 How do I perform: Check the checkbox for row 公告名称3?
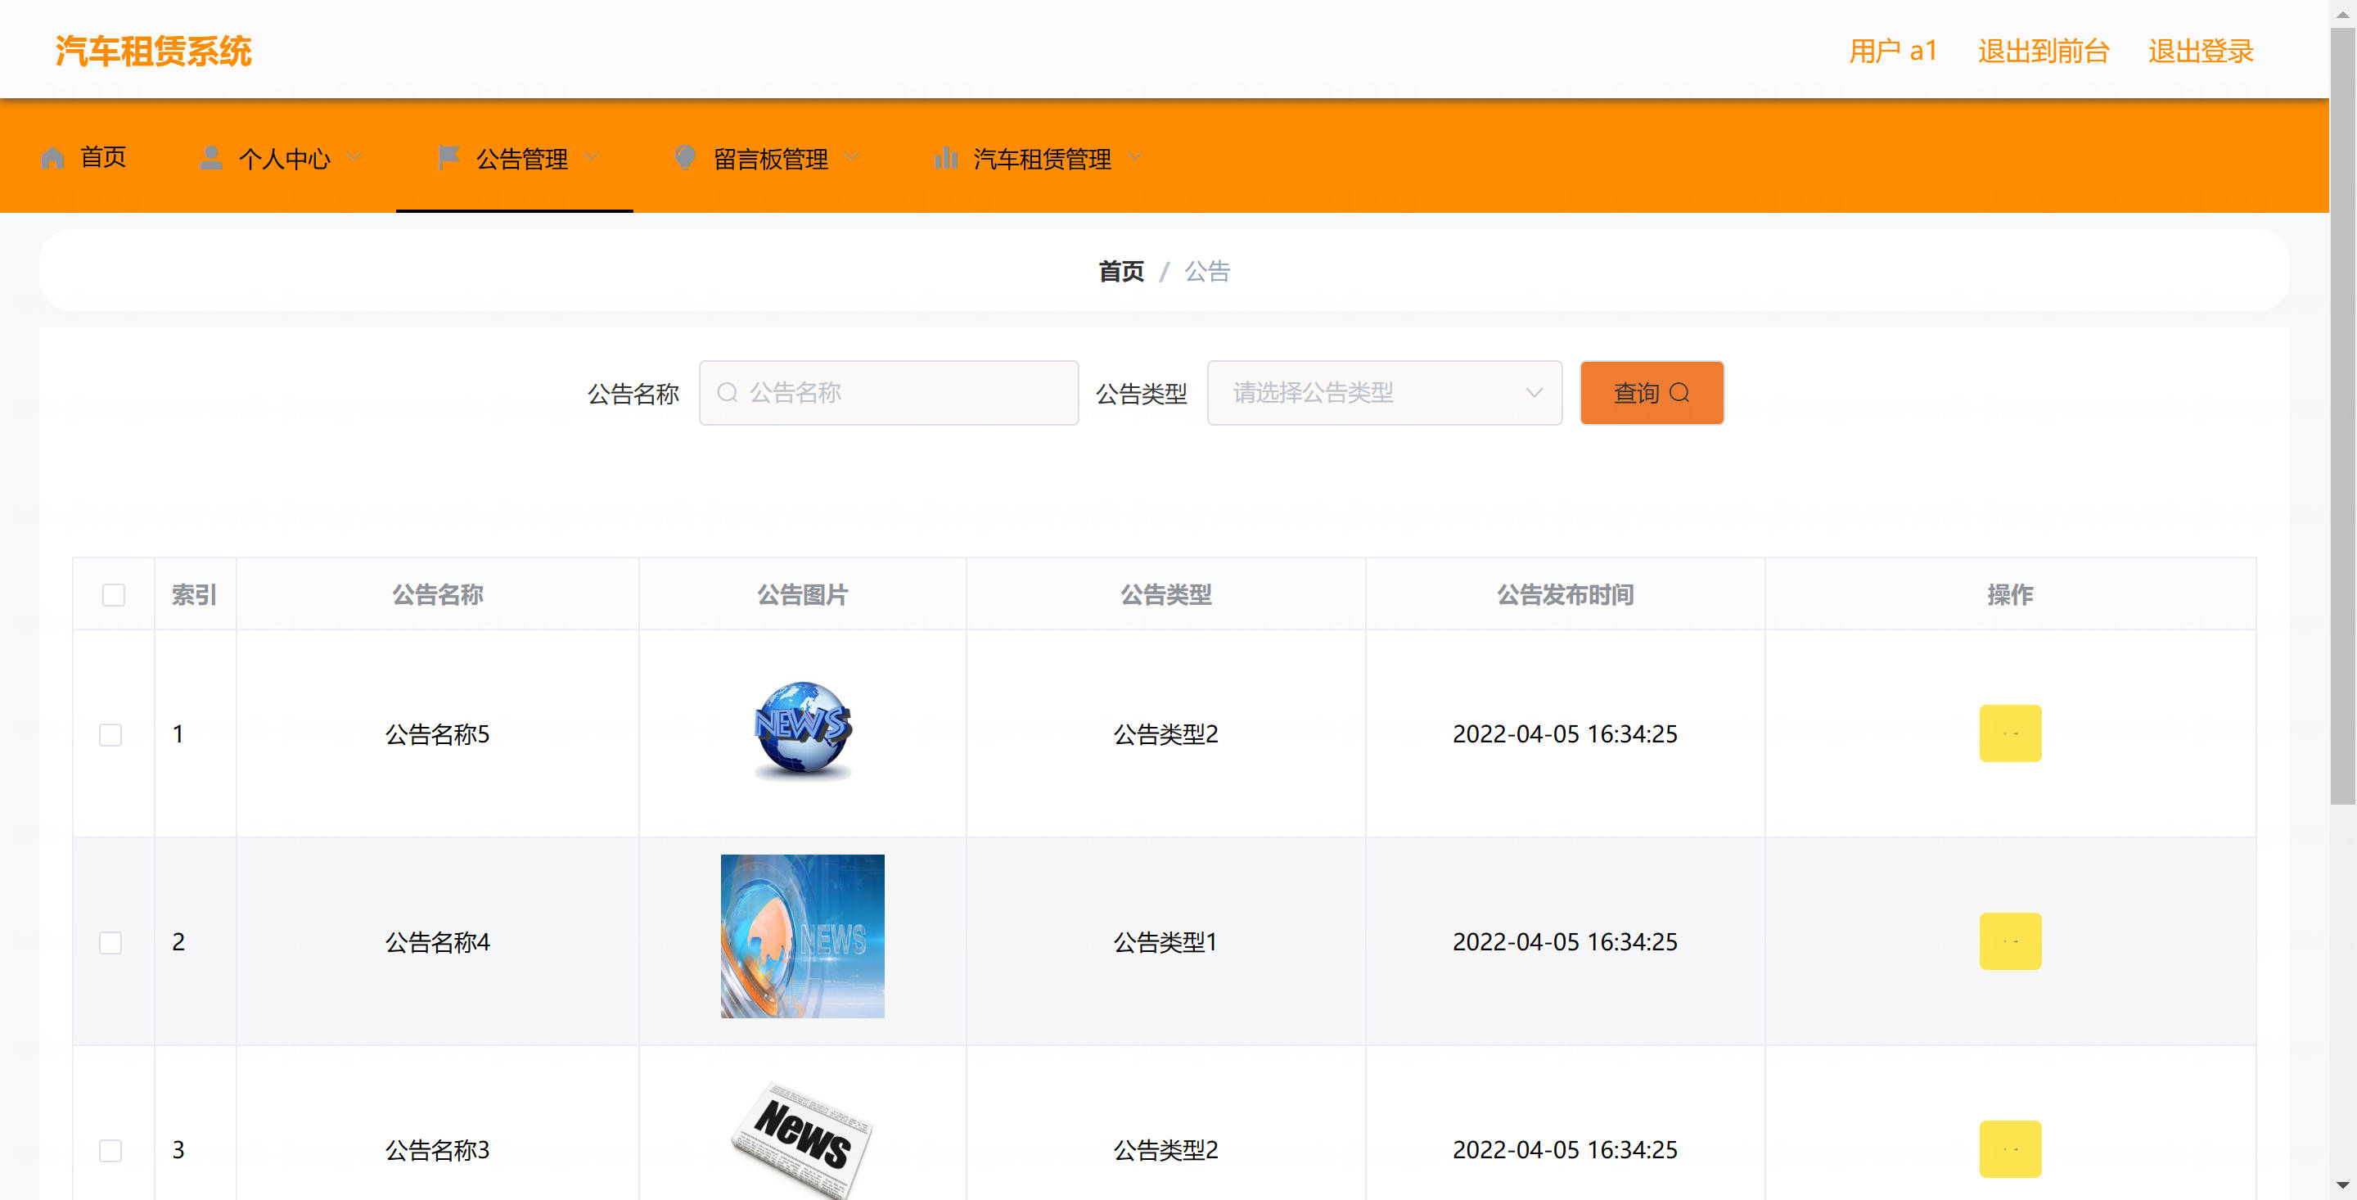110,1151
